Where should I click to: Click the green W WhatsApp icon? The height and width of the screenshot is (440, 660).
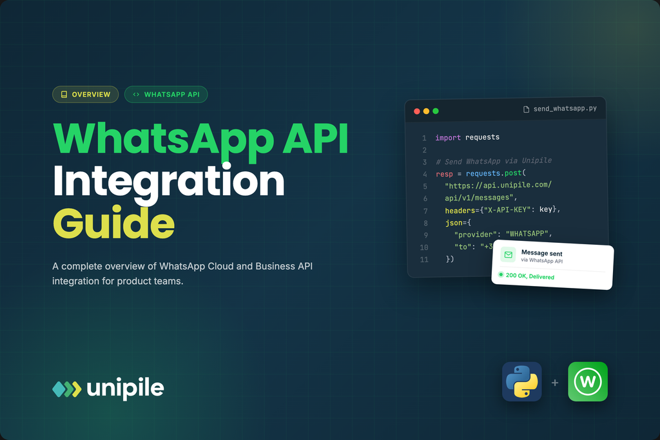coord(588,381)
